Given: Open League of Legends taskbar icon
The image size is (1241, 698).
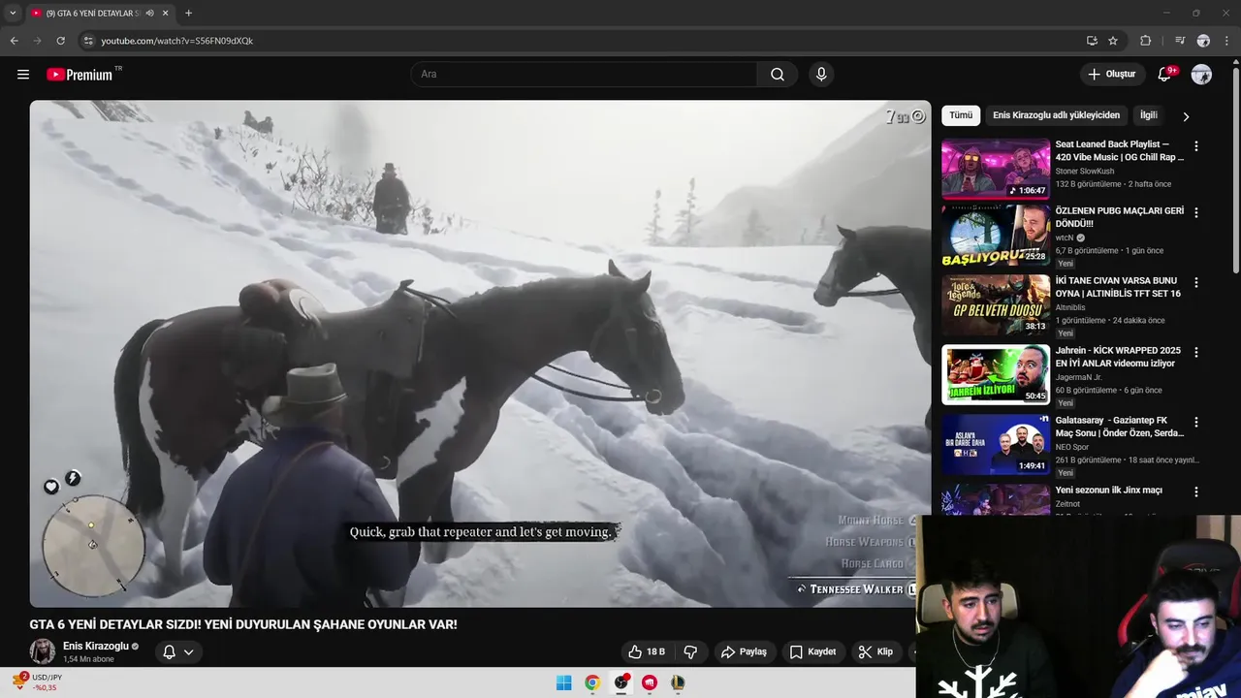Looking at the screenshot, I should point(679,682).
